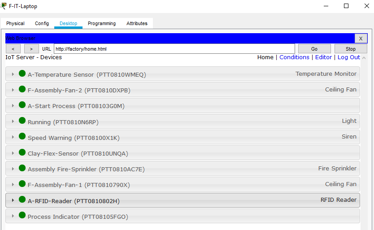
Task: Go forward with the browser > button
Action: [x=31, y=49]
